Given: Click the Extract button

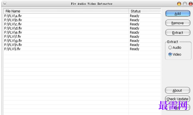Looking at the screenshot, I should pyautogui.click(x=178, y=33).
